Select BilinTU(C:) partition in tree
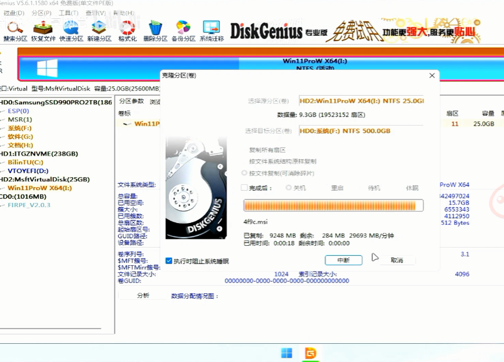The width and height of the screenshot is (504, 362). 25,163
